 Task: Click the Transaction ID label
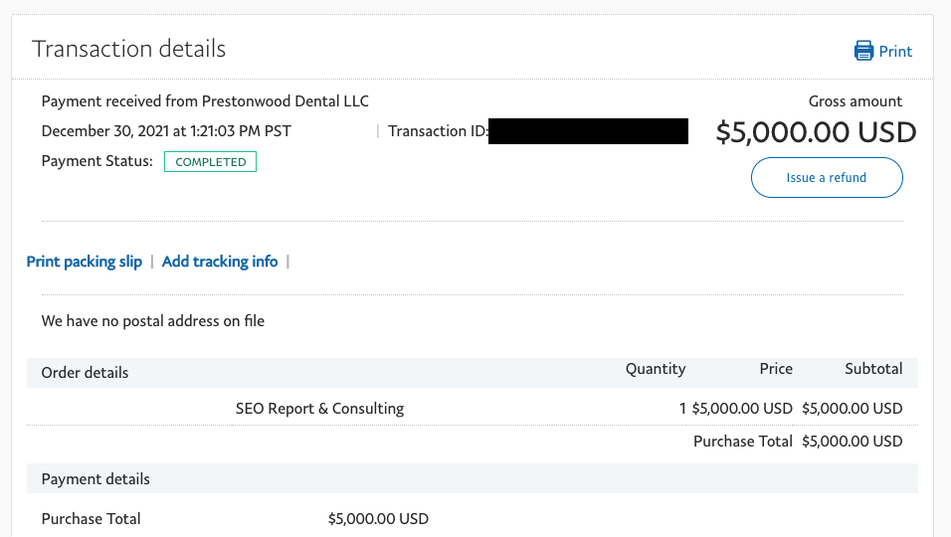click(438, 131)
